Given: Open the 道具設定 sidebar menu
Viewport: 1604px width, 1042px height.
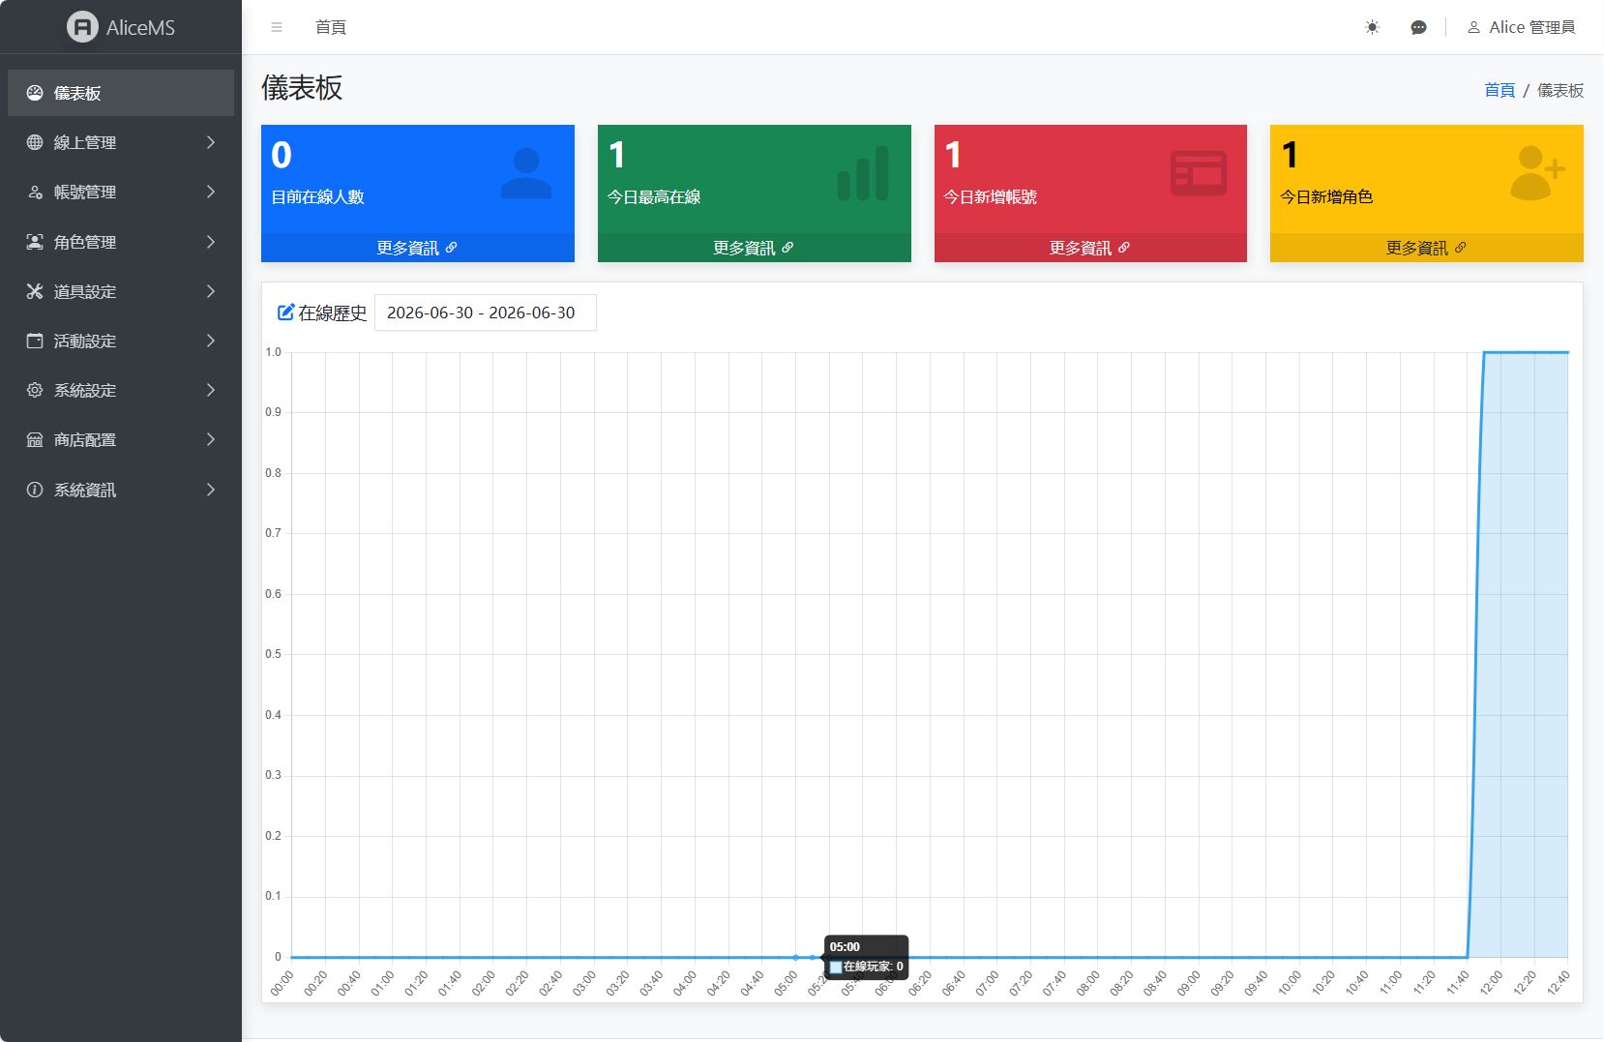Looking at the screenshot, I should (121, 291).
